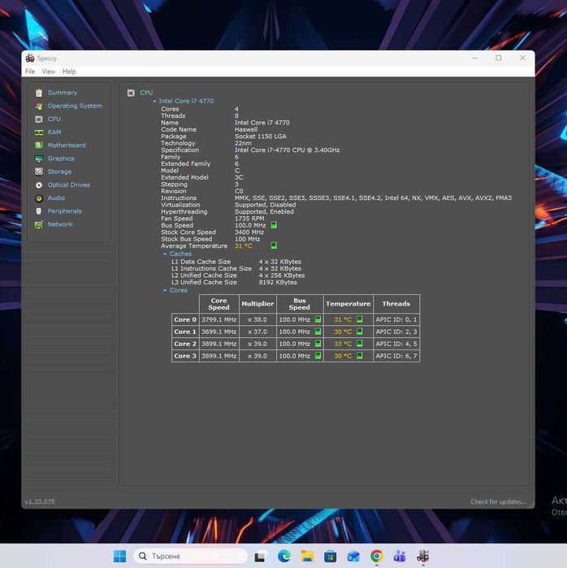Click the CPU chip icon in sidebar
The width and height of the screenshot is (567, 568).
tap(39, 119)
